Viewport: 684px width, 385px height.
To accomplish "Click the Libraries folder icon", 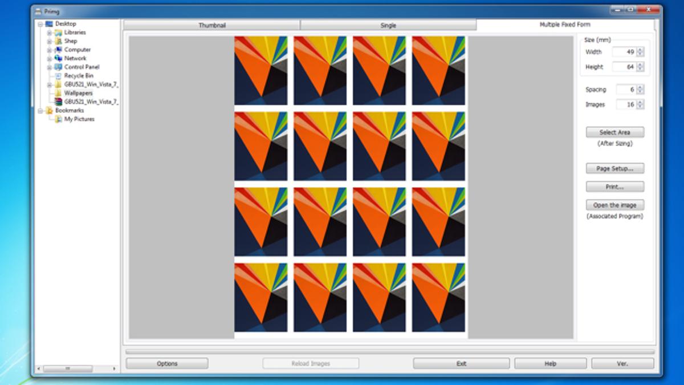I will (x=58, y=33).
